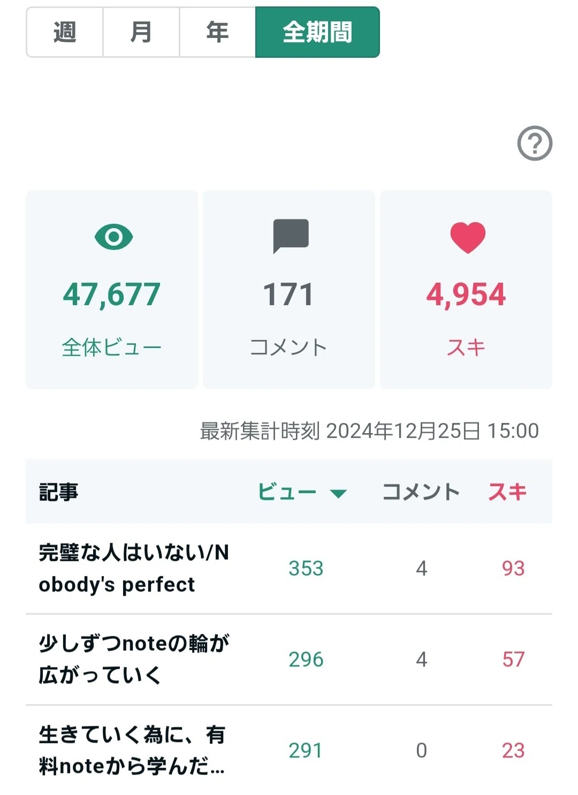
Task: Click the 記事 column header
Action: point(59,491)
